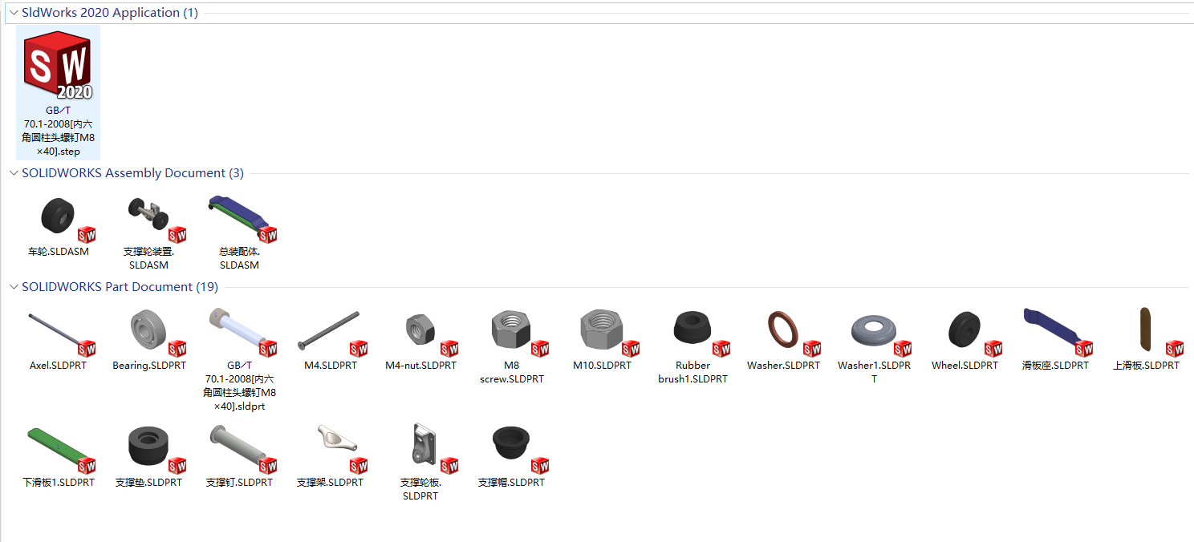Screen dimensions: 1194x542
Task: Click the 支撑钉.SLDPRT file name
Action: (x=239, y=483)
